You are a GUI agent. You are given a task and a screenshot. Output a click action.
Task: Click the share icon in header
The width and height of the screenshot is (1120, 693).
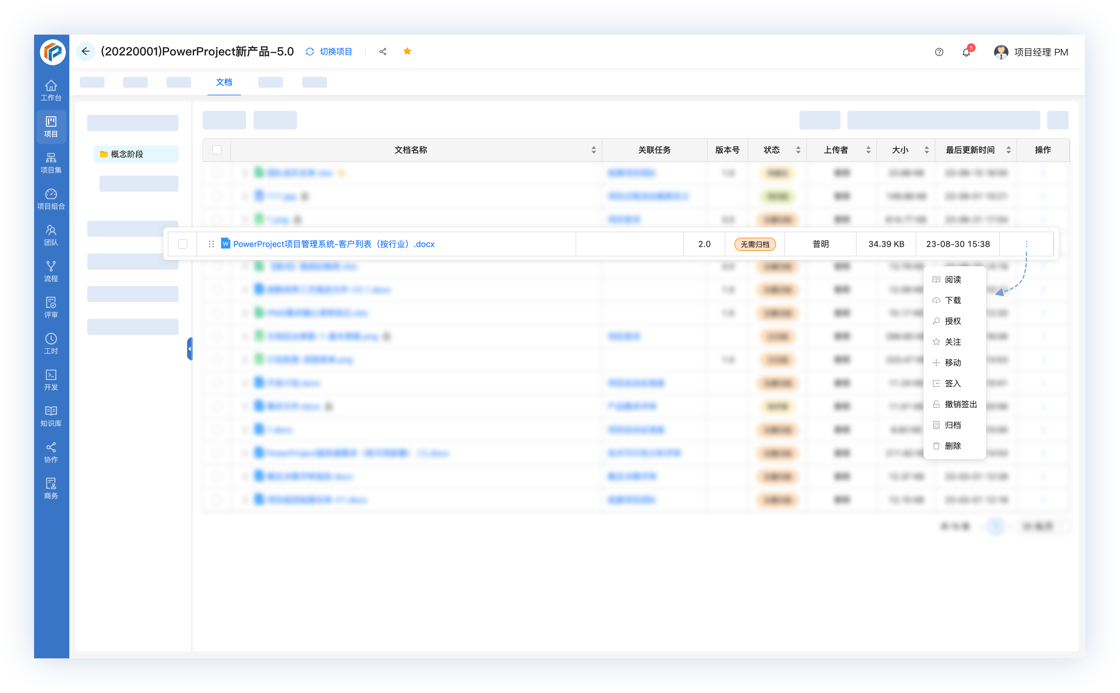tap(383, 52)
